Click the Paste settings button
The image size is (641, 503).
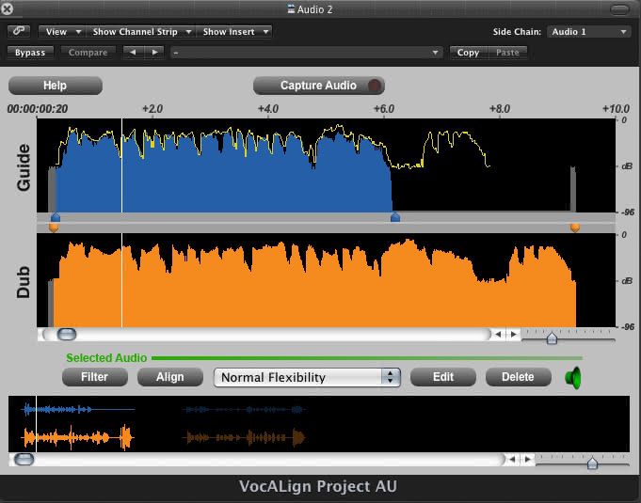[507, 53]
